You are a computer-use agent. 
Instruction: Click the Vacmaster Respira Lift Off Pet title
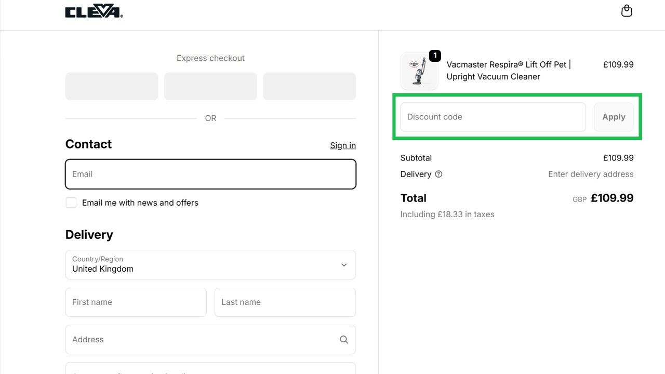509,71
